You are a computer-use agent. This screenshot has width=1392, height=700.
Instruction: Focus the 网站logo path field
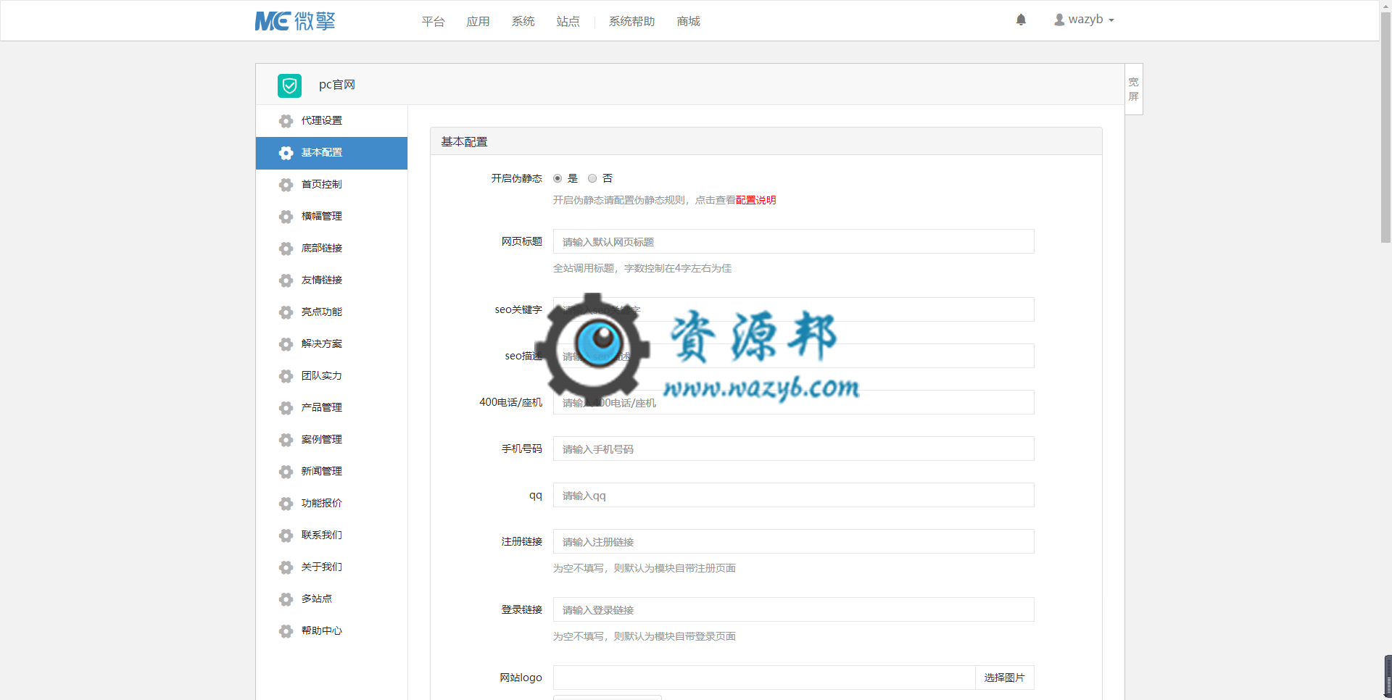tap(764, 678)
